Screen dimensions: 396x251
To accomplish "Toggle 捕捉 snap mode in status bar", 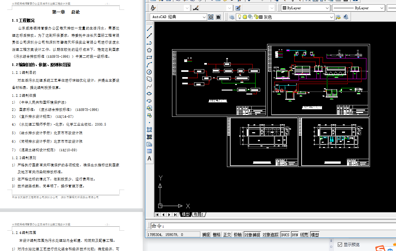I will [206, 235].
